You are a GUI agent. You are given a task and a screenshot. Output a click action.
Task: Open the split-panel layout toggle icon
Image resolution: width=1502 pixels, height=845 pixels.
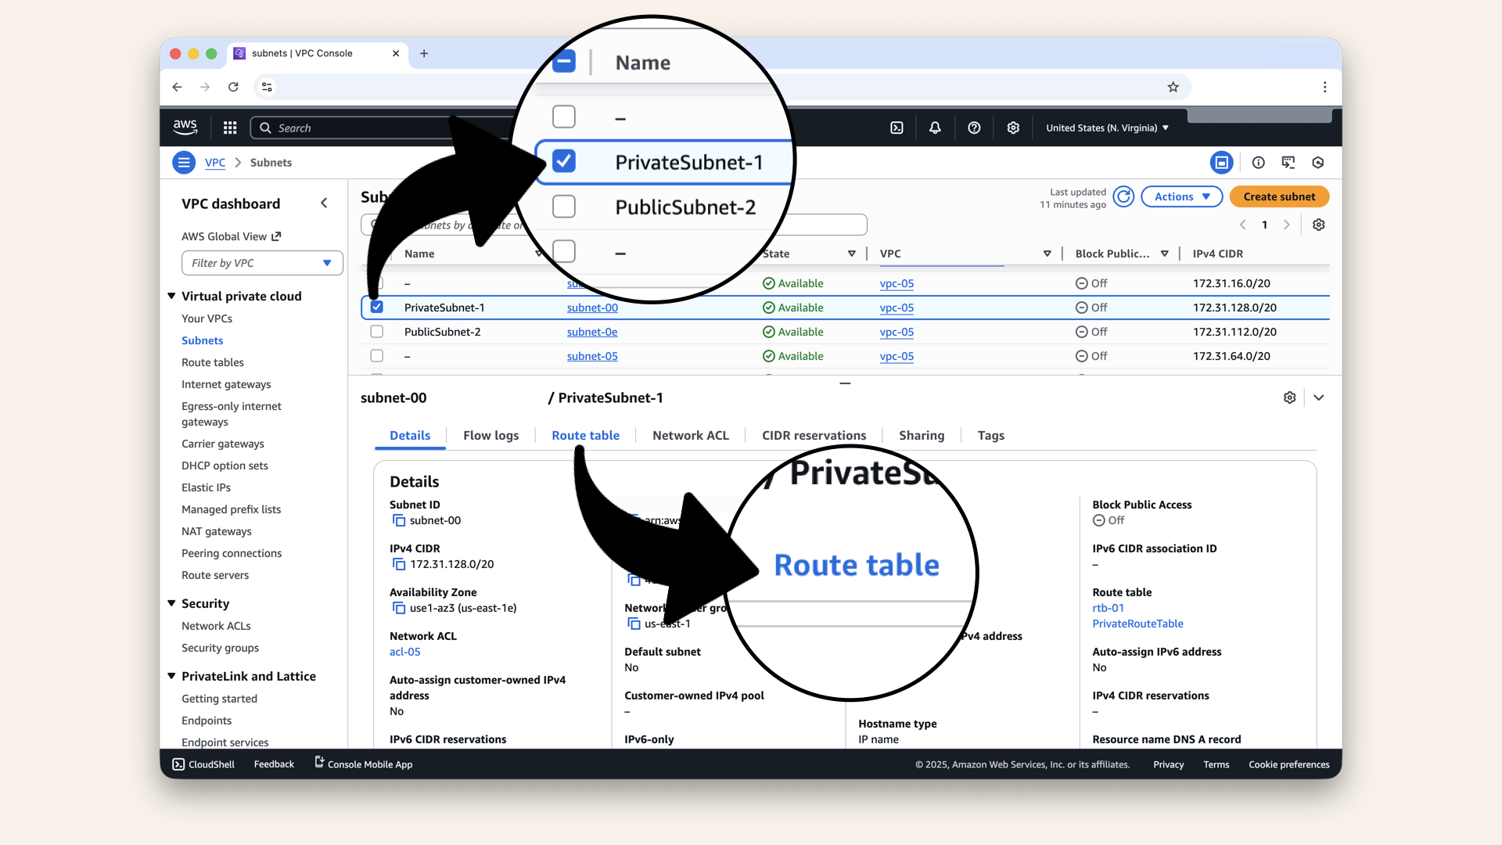pos(1222,162)
